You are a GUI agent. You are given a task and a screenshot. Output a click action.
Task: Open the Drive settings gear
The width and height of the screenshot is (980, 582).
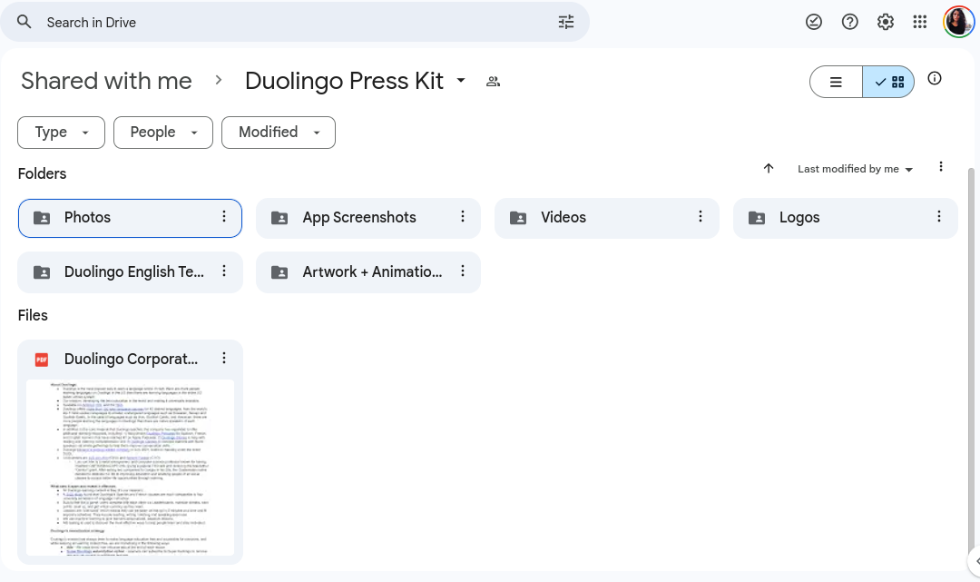pyautogui.click(x=886, y=21)
